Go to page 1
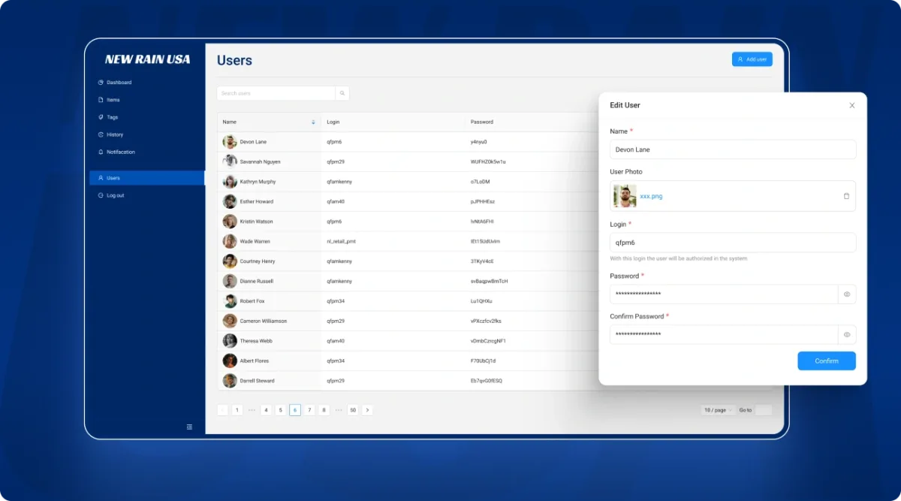This screenshot has width=901, height=501. click(237, 410)
